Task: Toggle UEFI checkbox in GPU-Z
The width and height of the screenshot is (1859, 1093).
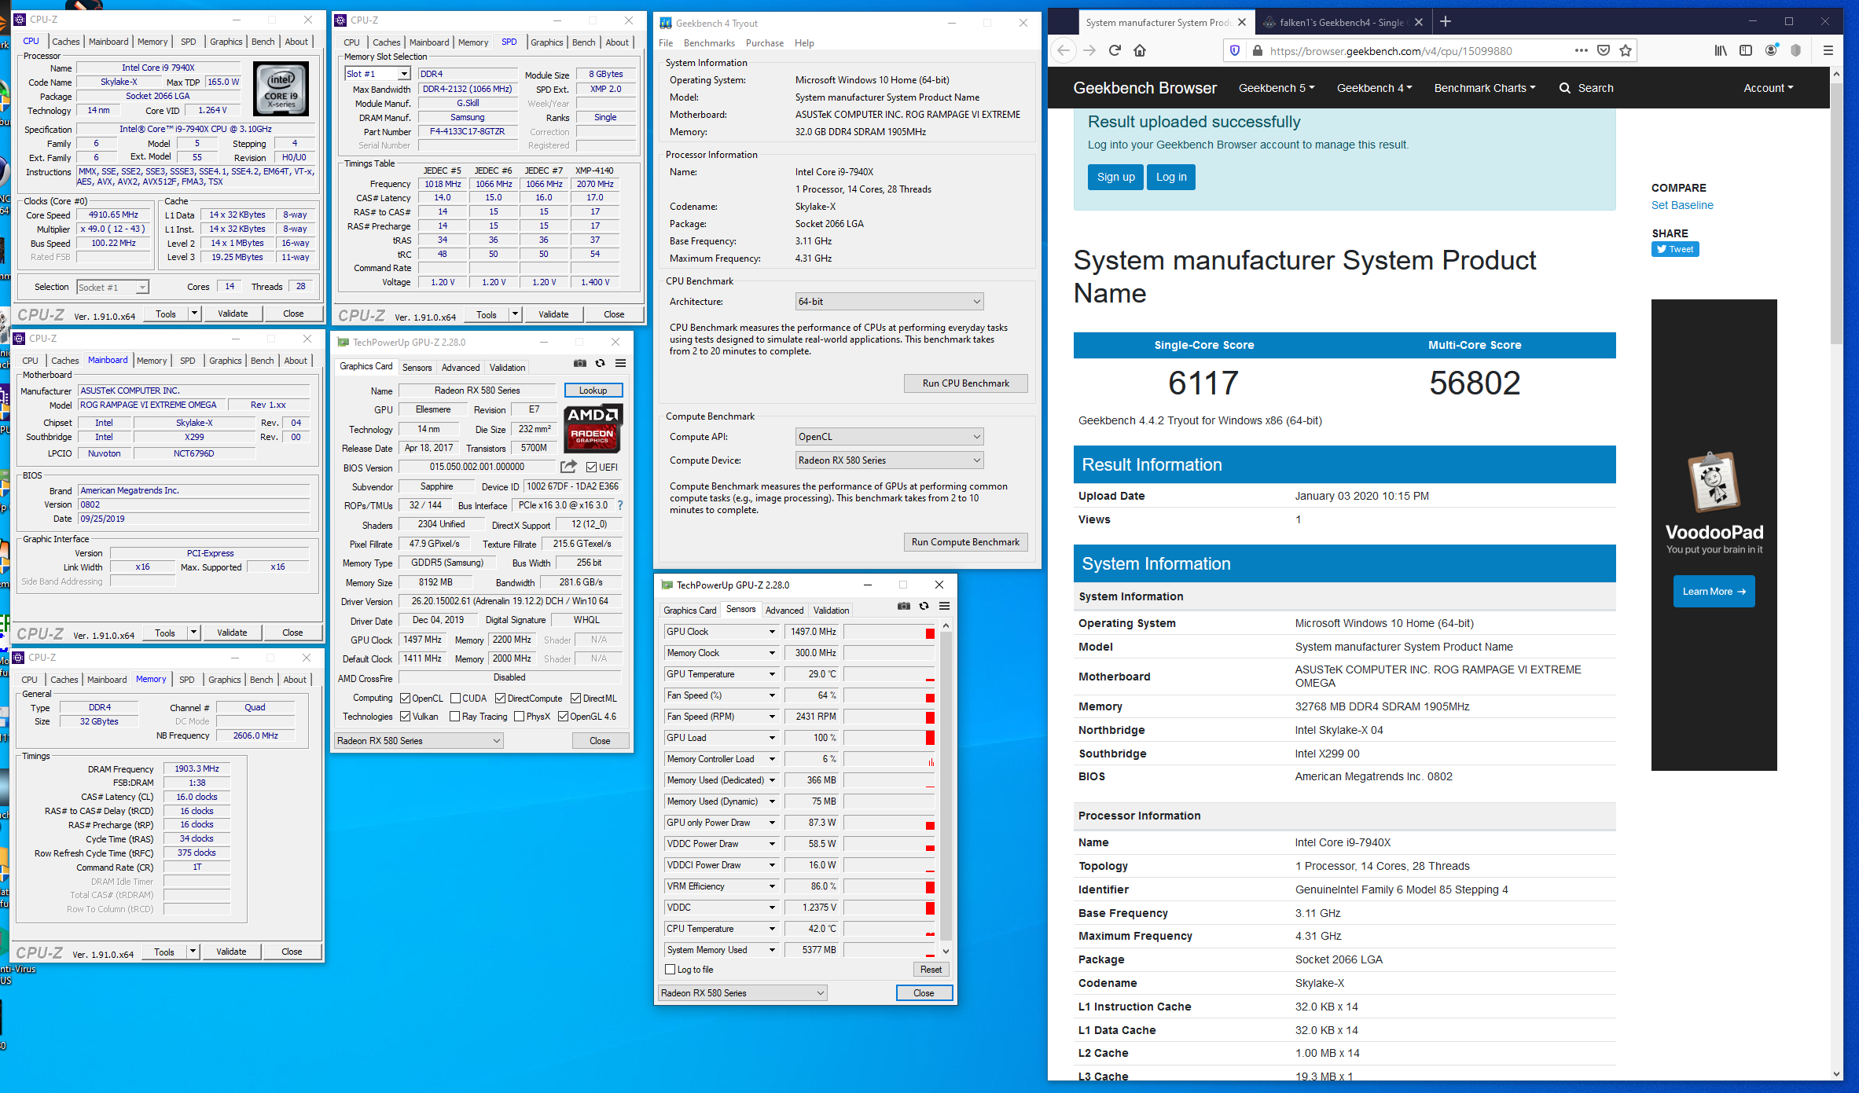Action: [592, 467]
